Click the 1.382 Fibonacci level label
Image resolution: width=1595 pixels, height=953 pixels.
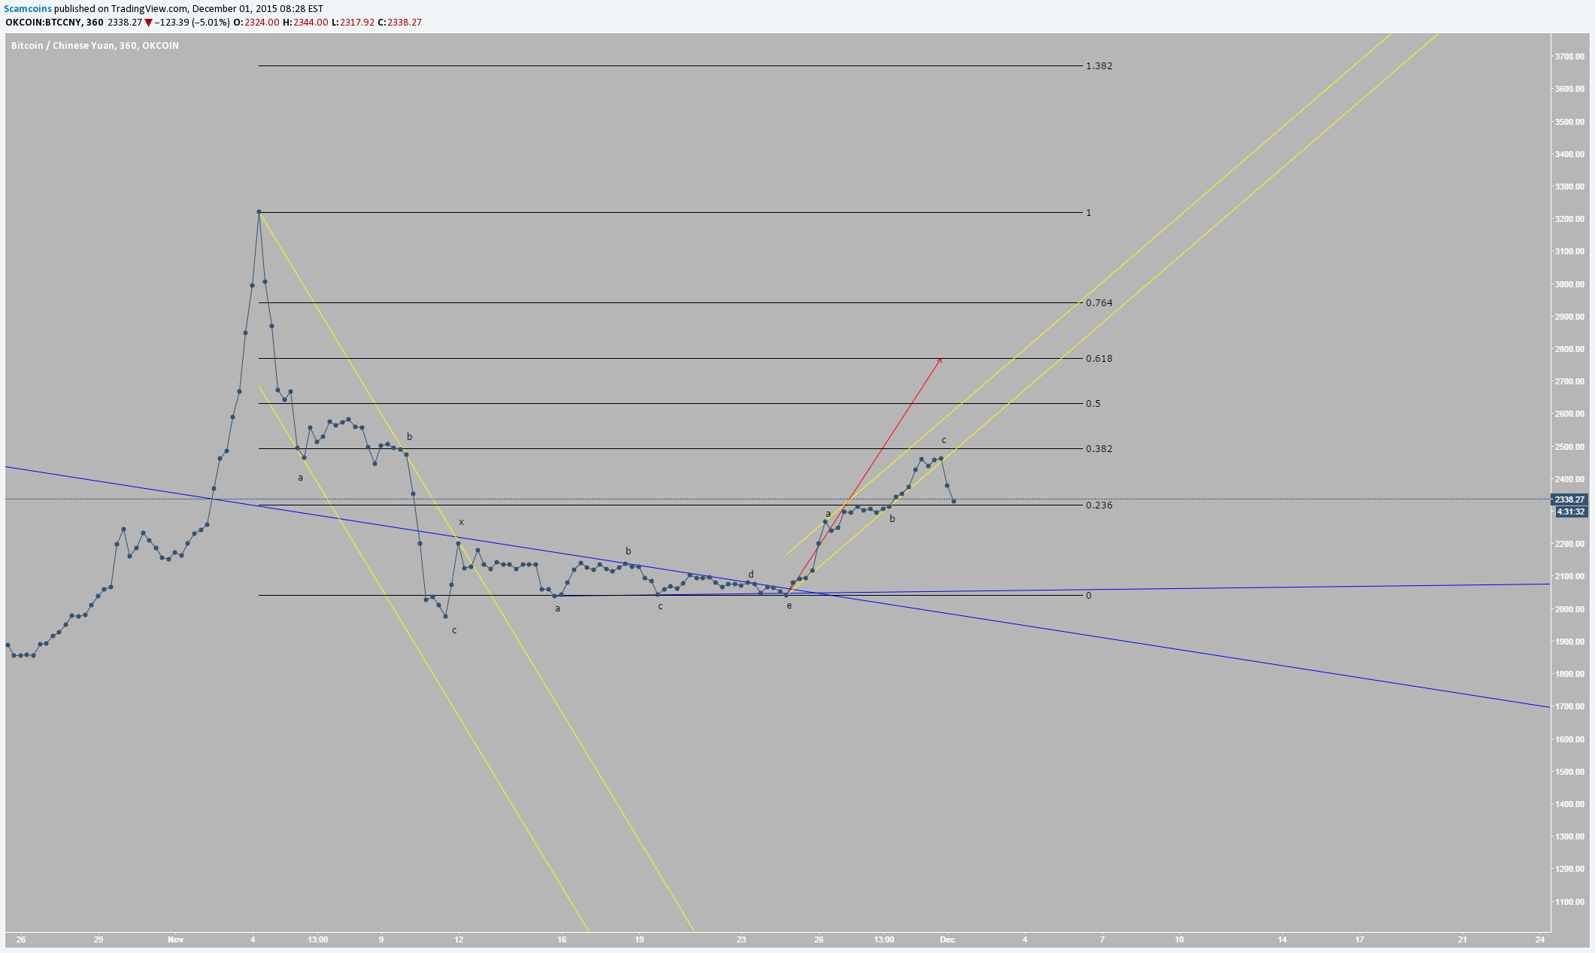[1099, 66]
